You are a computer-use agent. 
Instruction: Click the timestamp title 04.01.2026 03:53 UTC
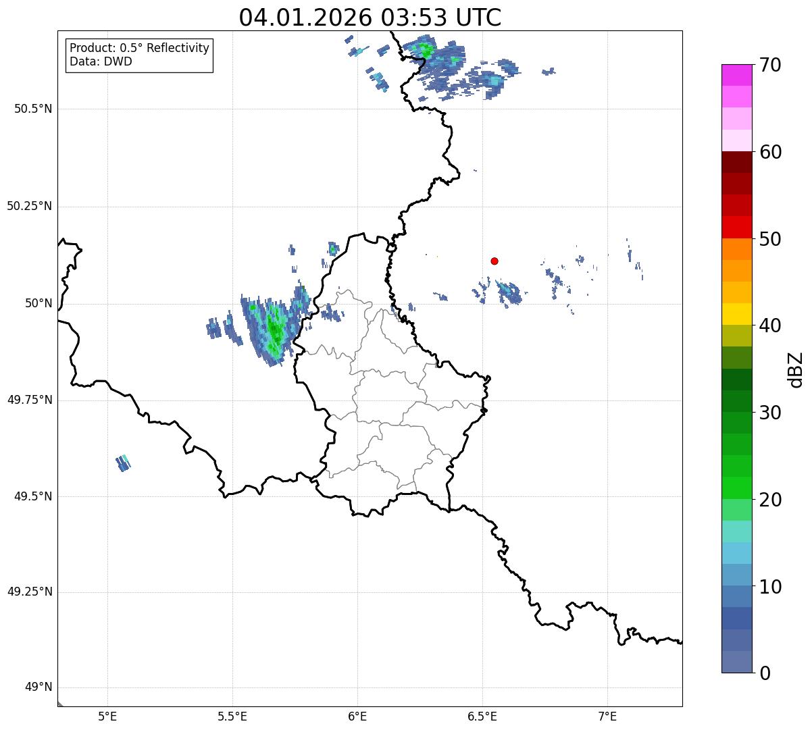point(370,18)
